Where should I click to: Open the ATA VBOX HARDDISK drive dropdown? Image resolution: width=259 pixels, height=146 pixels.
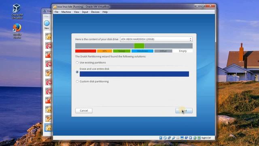156,39
